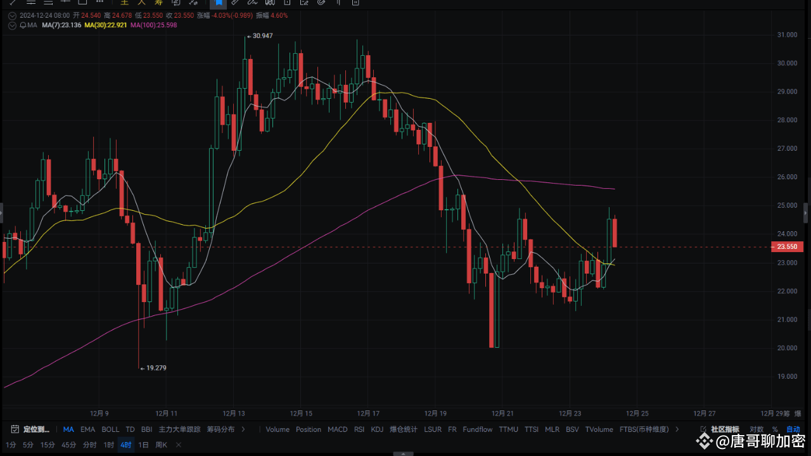Select the rectangle drawing tool
The image size is (811, 456).
click(82, 3)
